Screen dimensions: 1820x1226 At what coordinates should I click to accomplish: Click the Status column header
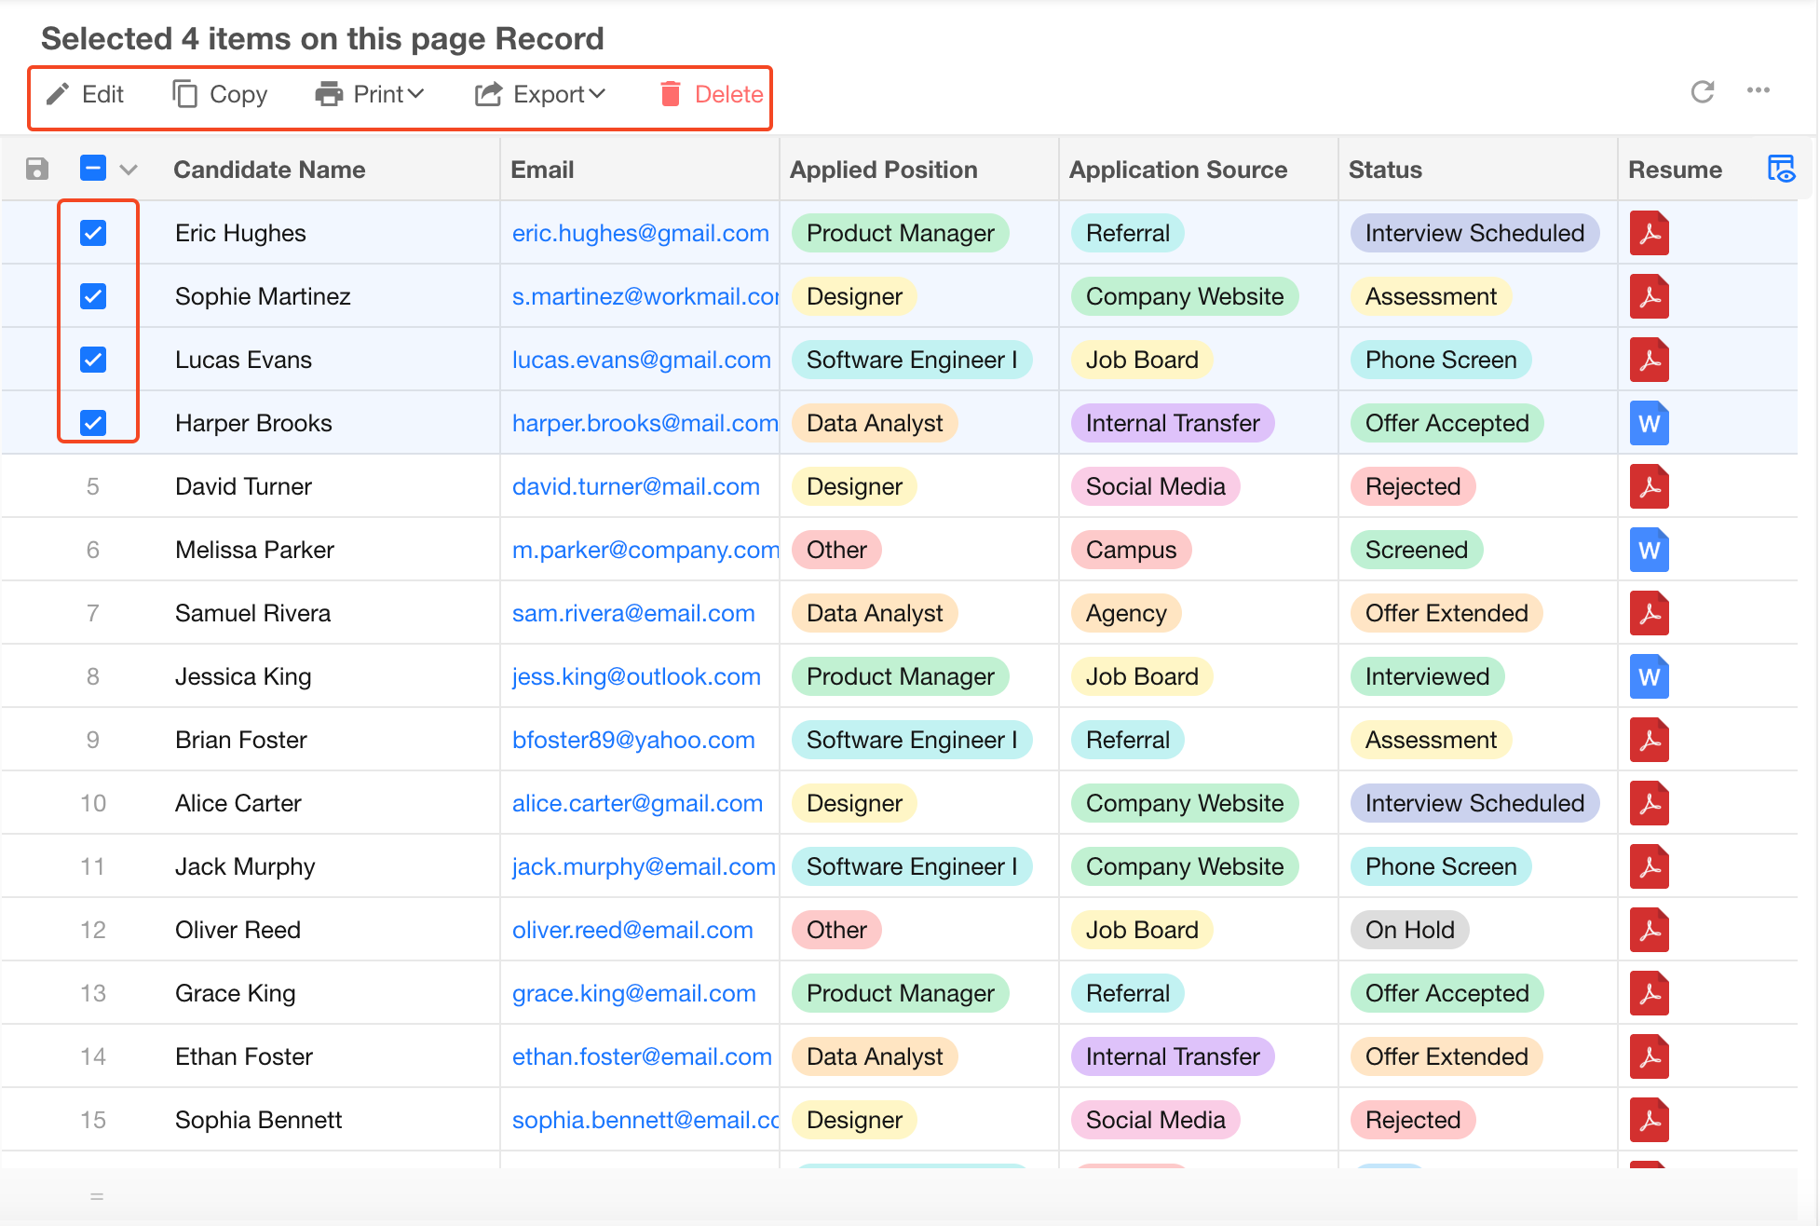coord(1385,170)
